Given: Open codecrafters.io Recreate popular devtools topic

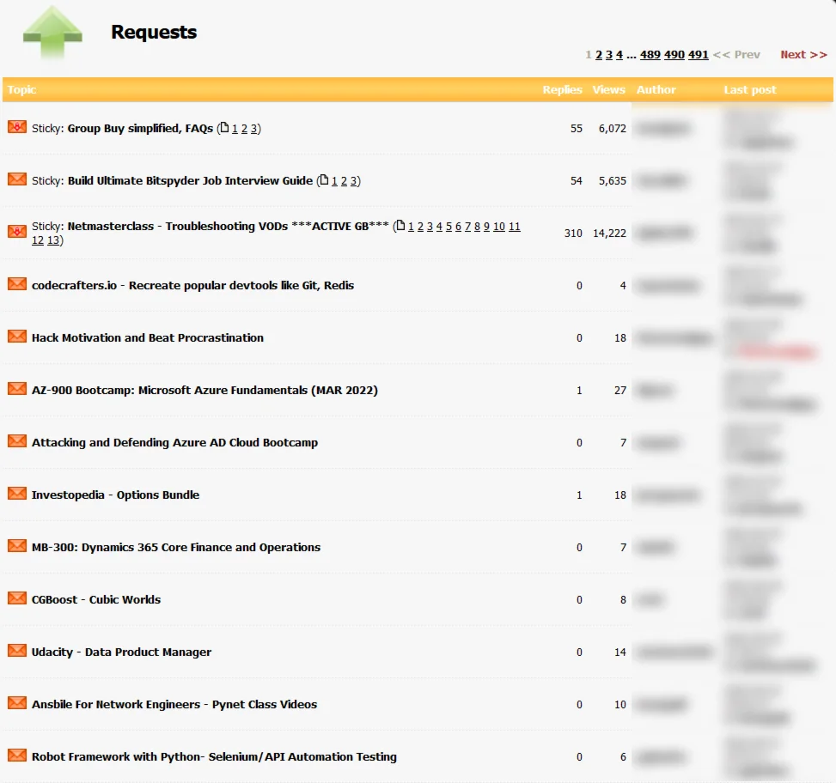Looking at the screenshot, I should [192, 286].
